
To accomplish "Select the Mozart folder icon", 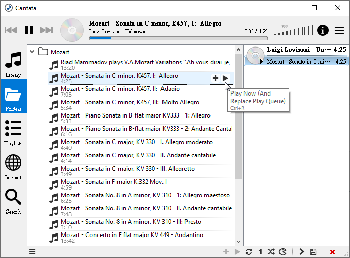I will (x=43, y=52).
